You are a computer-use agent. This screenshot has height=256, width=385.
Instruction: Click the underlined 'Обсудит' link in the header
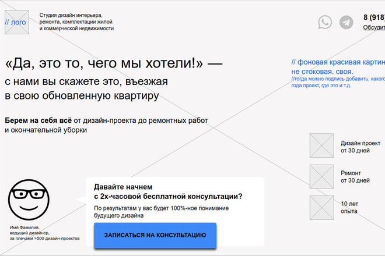pyautogui.click(x=374, y=27)
